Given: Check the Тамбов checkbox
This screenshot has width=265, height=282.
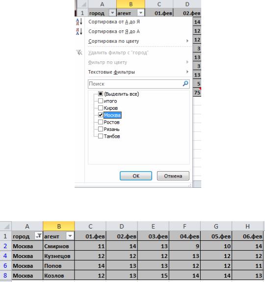Looking at the screenshot, I should tap(101, 136).
